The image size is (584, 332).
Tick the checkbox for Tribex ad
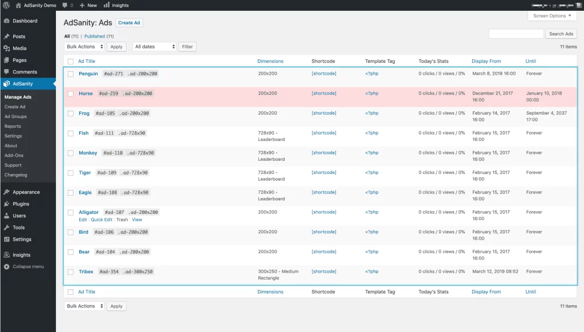point(70,272)
